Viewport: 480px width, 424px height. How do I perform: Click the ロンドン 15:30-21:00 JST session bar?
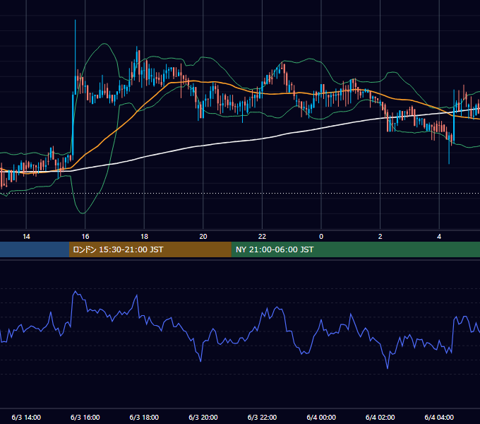coord(150,249)
